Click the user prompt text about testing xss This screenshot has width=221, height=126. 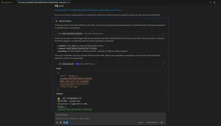(x=107, y=15)
